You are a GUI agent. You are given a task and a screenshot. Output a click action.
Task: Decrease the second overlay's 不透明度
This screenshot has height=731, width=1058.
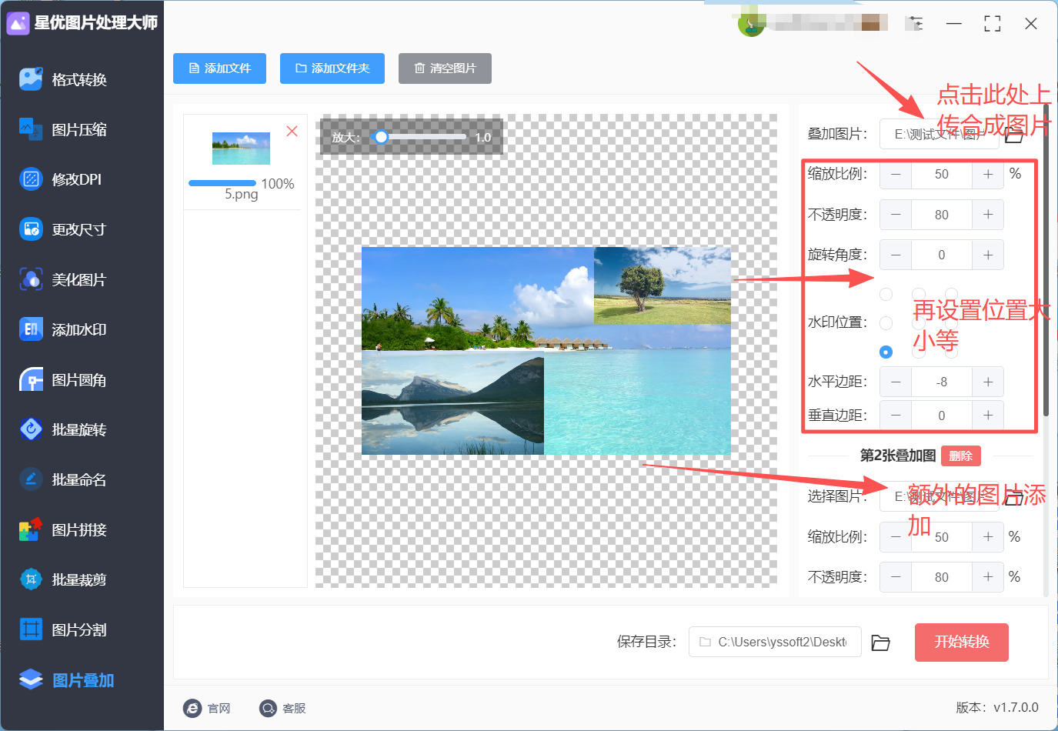(x=896, y=577)
